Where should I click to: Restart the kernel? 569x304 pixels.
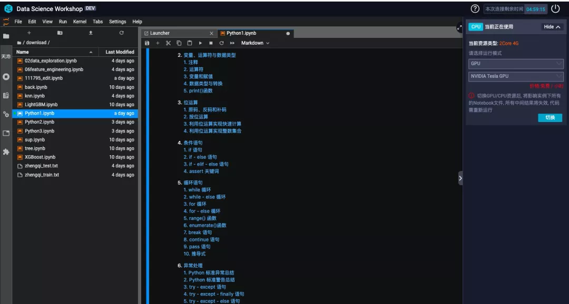click(221, 43)
